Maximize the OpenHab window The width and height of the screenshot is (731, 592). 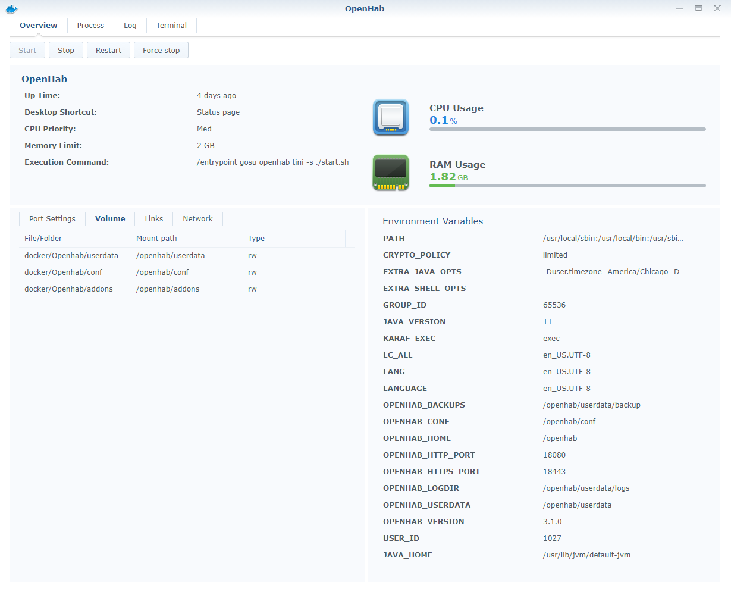[x=698, y=8]
